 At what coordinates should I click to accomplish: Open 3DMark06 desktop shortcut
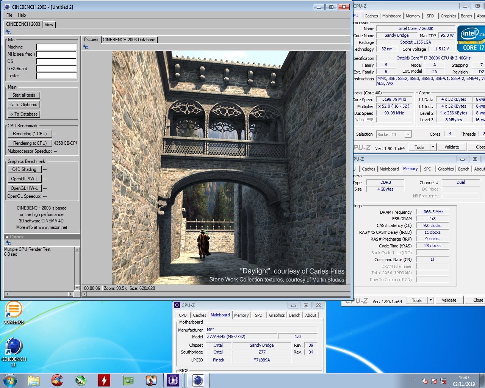click(14, 313)
